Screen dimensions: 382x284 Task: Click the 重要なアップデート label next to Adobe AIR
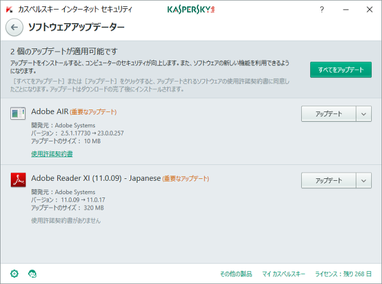pos(93,112)
